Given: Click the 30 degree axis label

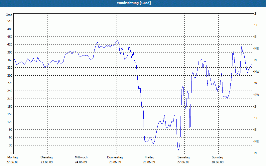Looking at the screenshot, I should (11, 145).
